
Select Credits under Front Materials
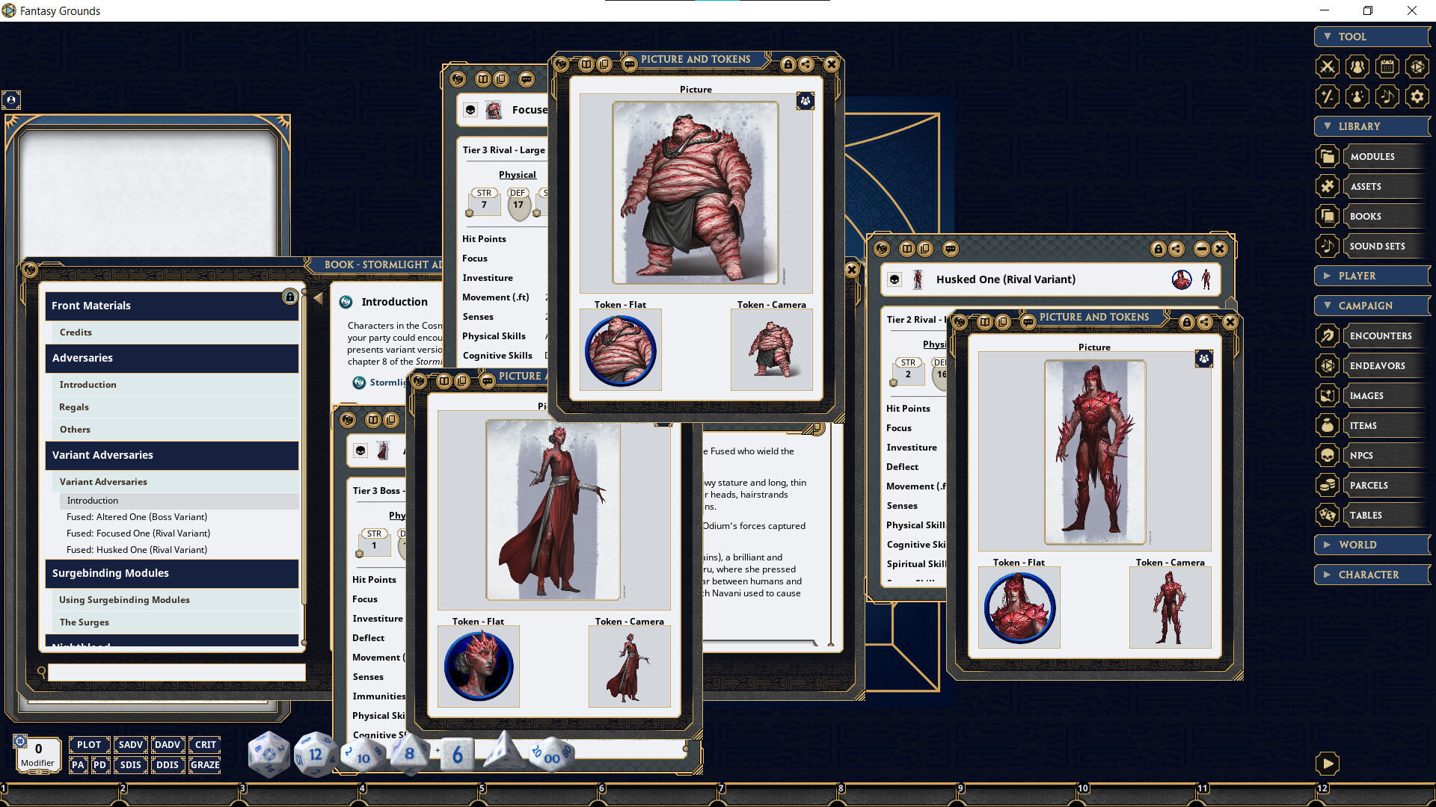coord(77,332)
